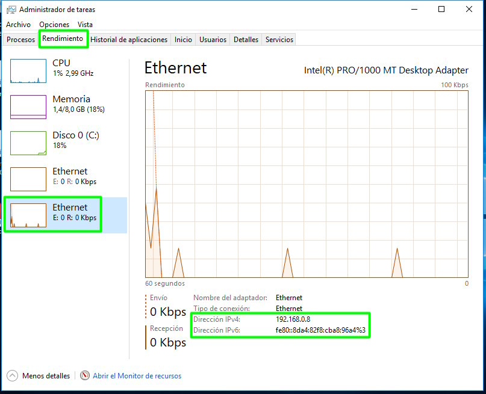
Task: Open the Vista menu
Action: pos(85,25)
